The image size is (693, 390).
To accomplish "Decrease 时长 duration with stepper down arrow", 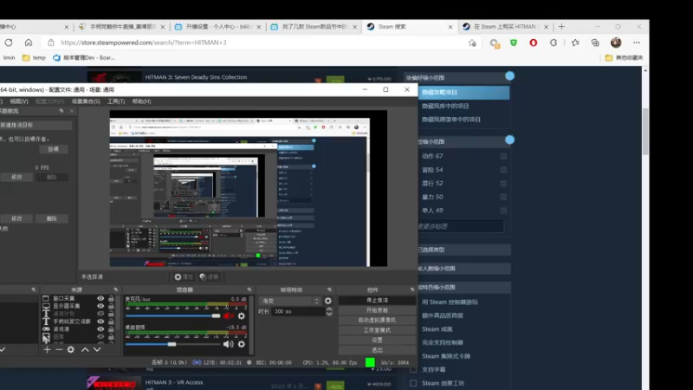I will [x=329, y=314].
